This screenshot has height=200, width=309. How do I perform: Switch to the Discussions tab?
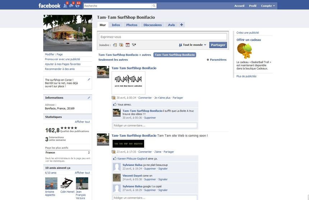[x=153, y=25]
